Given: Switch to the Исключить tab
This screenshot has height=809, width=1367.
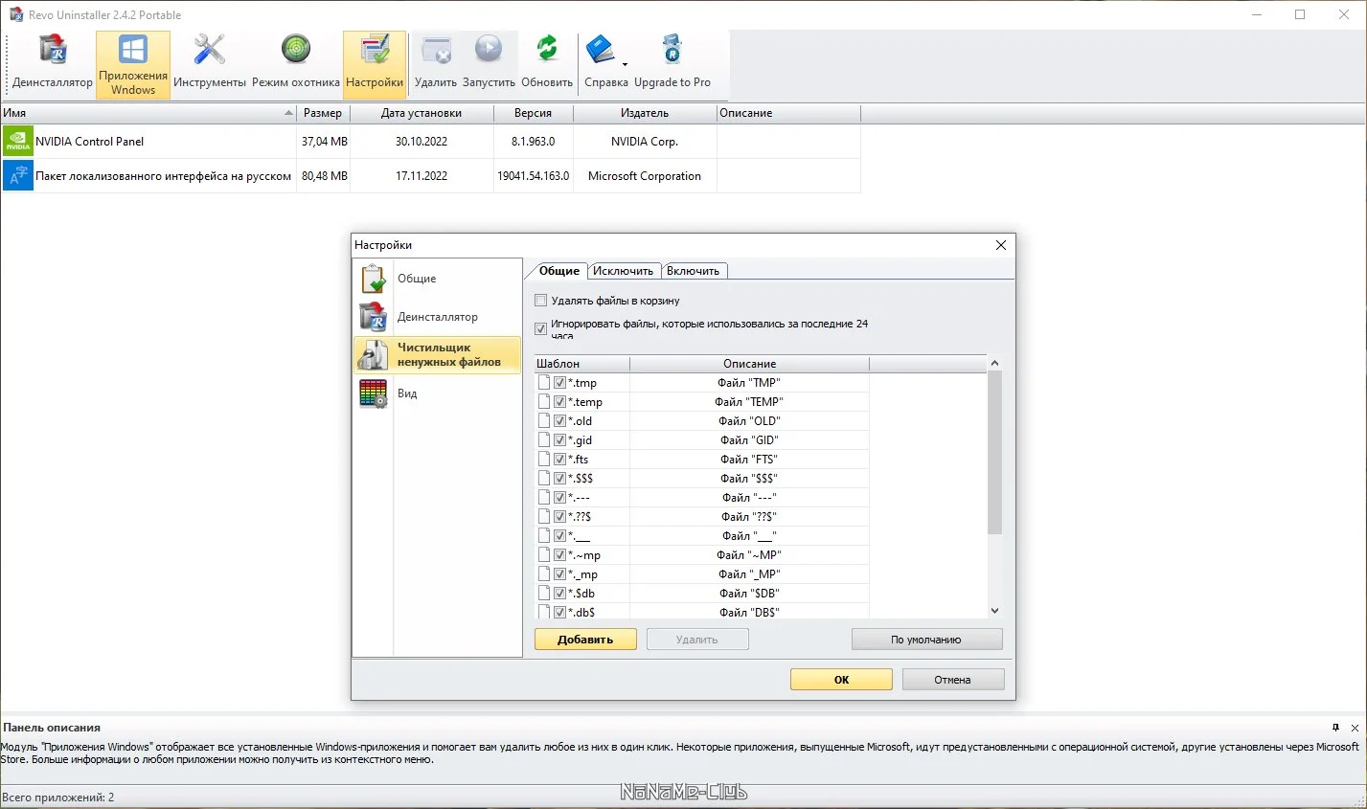Looking at the screenshot, I should (x=623, y=271).
